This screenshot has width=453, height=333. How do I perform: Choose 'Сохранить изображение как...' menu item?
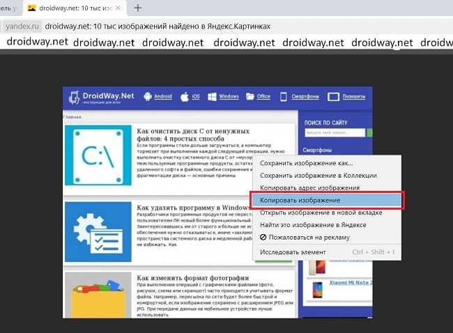306,163
